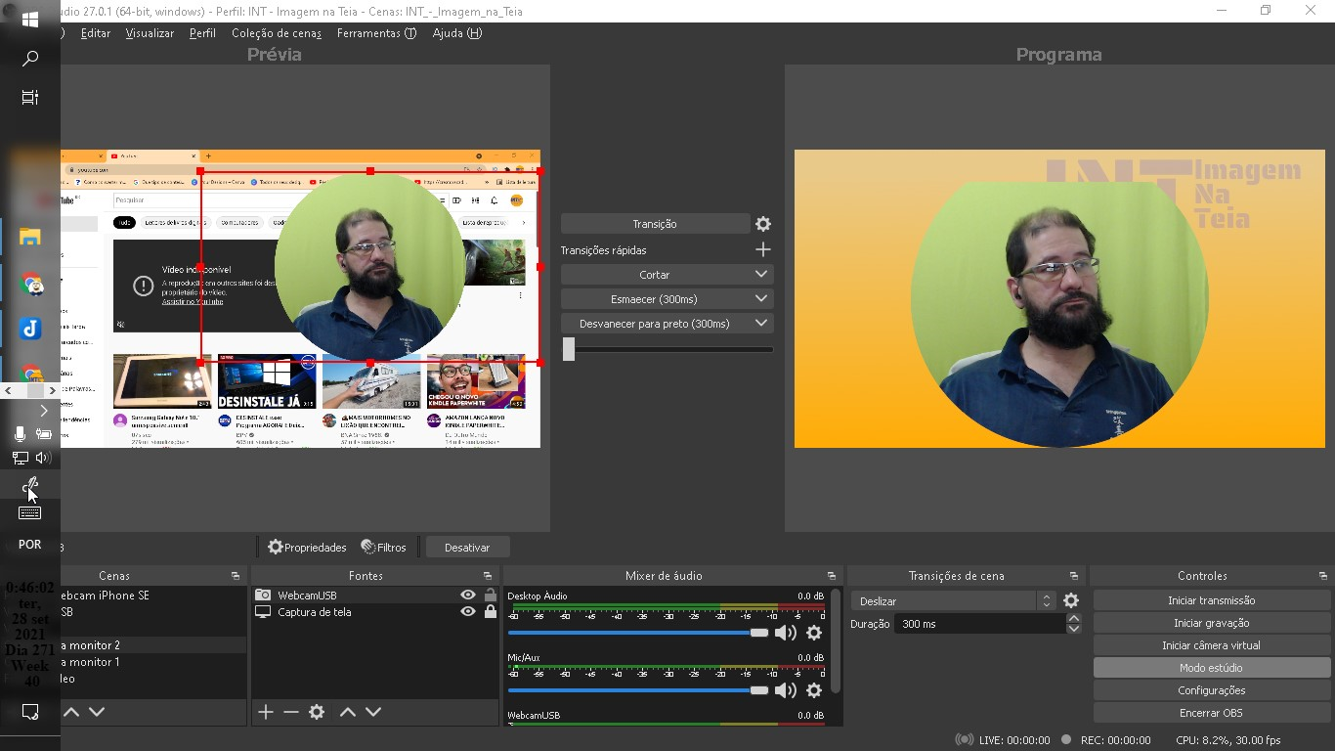Open Desktop Audio settings gear in the mixer
Image resolution: width=1335 pixels, height=751 pixels.
(814, 633)
